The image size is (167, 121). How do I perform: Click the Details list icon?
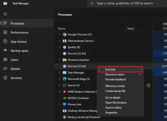[x=5, y=69]
